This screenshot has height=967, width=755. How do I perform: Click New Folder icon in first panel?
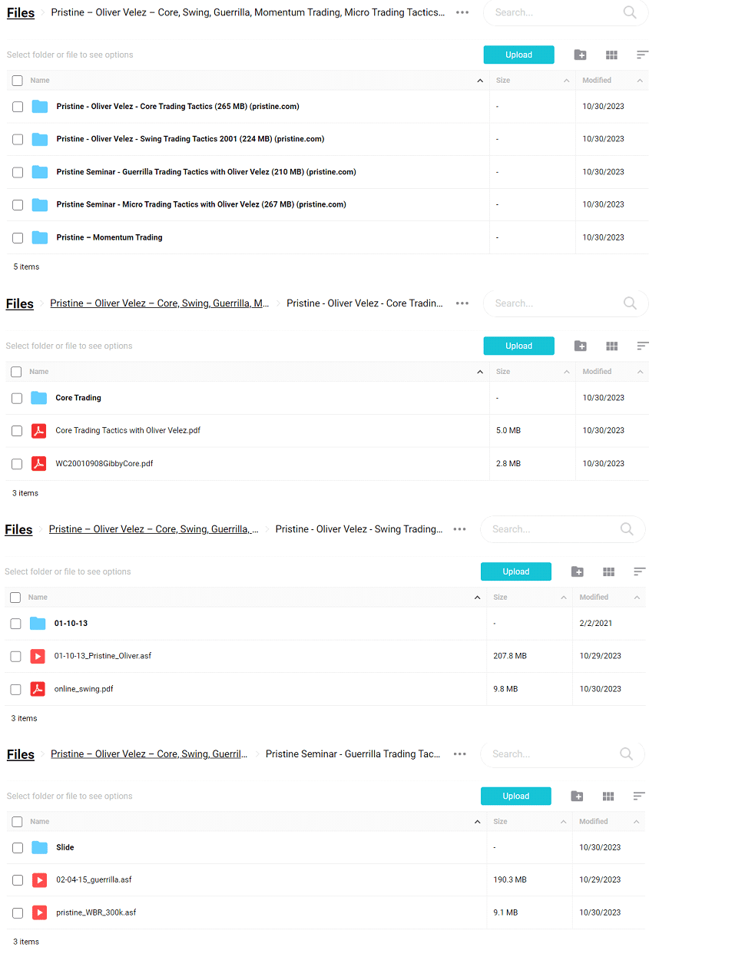pos(581,55)
